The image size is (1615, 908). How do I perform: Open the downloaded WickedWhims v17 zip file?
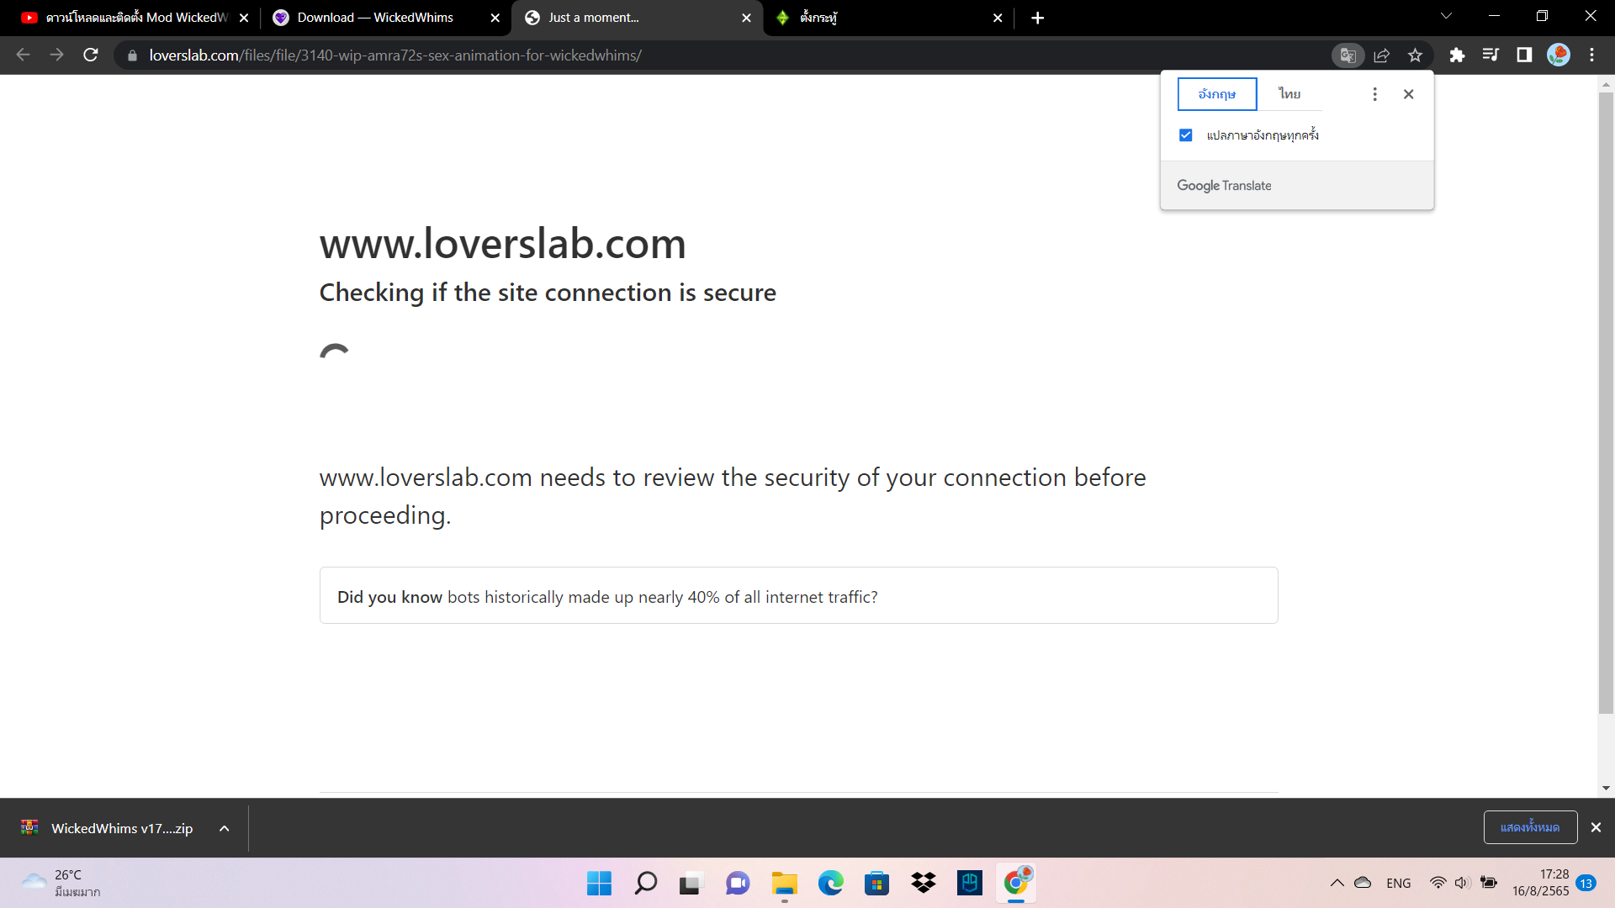pyautogui.click(x=122, y=828)
